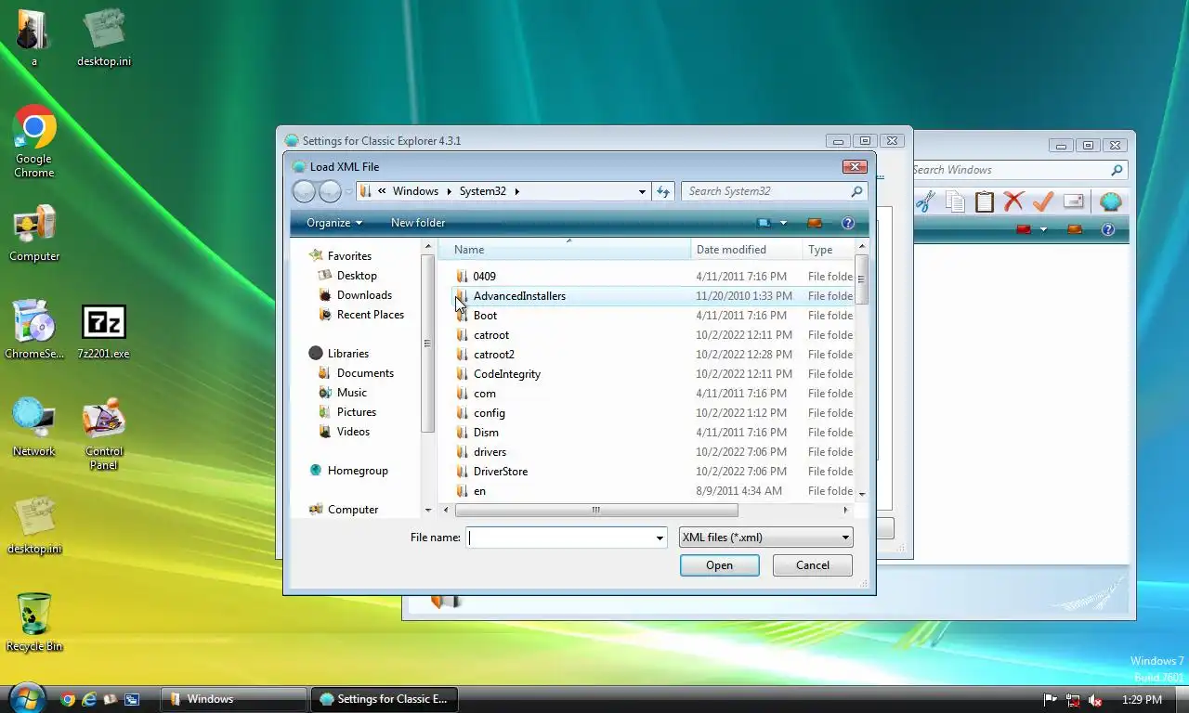Switch to the Windows taskbar button
The image size is (1189, 713).
coord(234,699)
